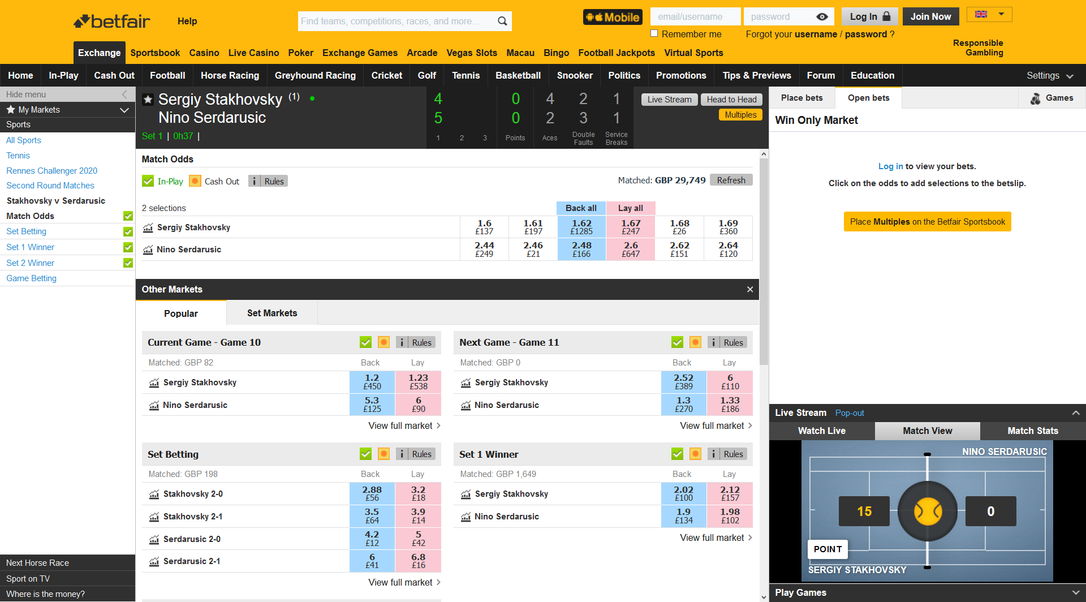Toggle the Match Odds In-Play checkbox
This screenshot has width=1086, height=602.
click(148, 181)
